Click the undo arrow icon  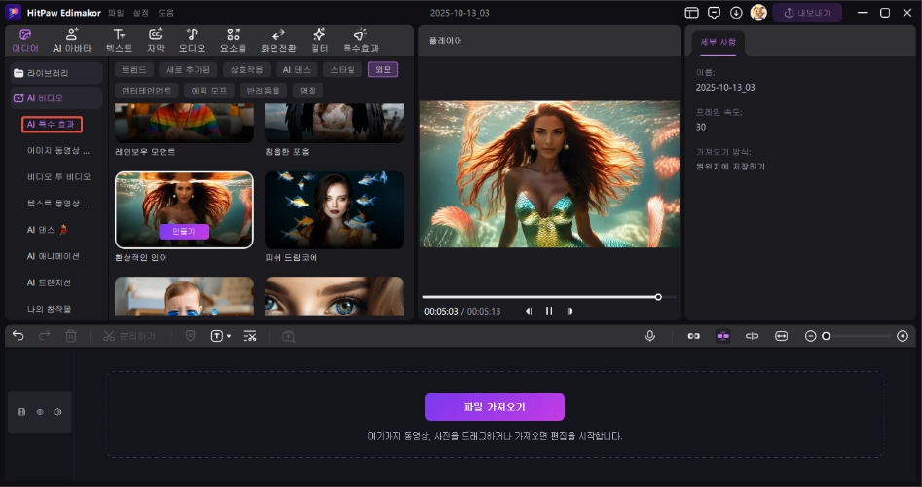[x=18, y=336]
